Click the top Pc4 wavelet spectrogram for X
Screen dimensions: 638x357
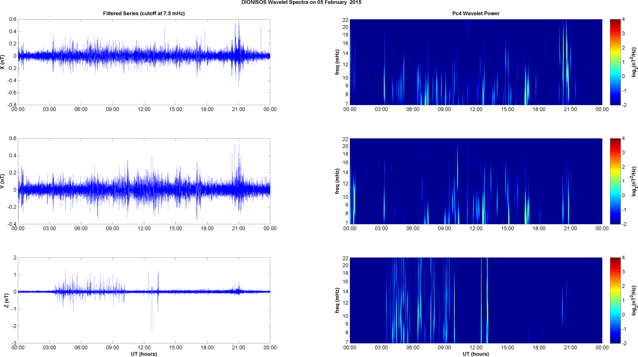(476, 62)
